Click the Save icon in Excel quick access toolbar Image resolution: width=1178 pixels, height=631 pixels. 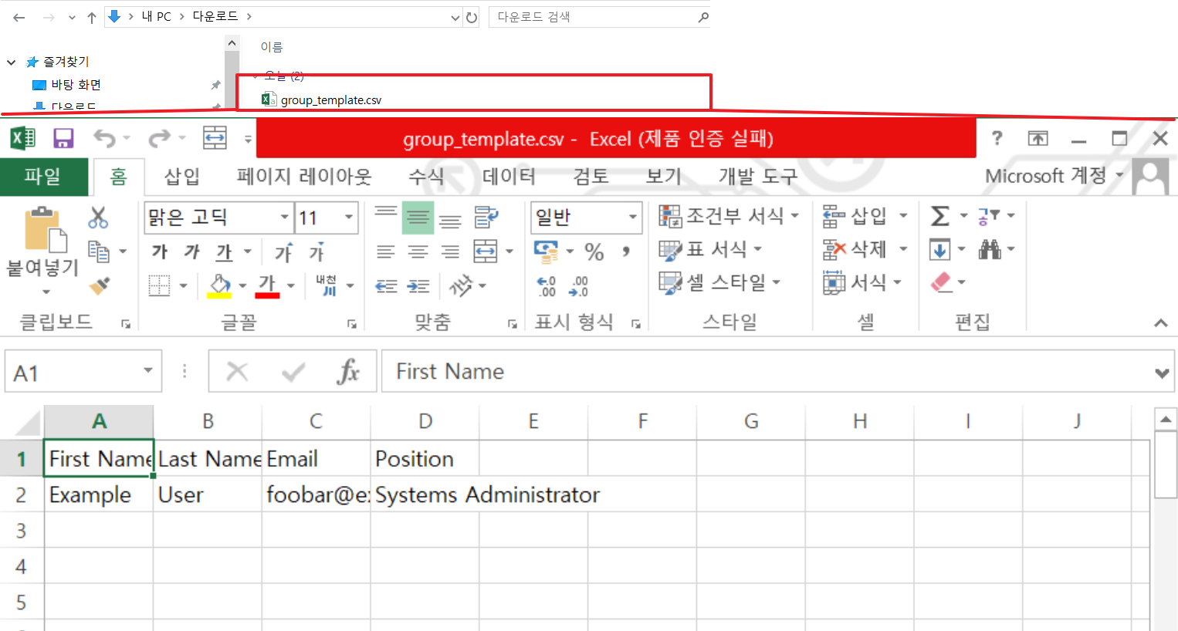pyautogui.click(x=63, y=138)
